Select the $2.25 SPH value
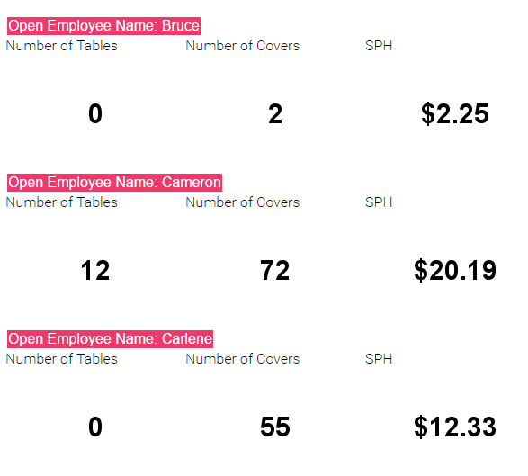The height and width of the screenshot is (476, 528). coord(455,114)
